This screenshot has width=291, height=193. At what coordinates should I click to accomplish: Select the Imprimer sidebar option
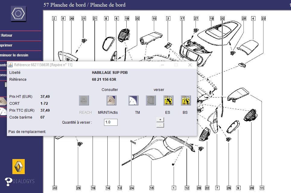point(7,45)
